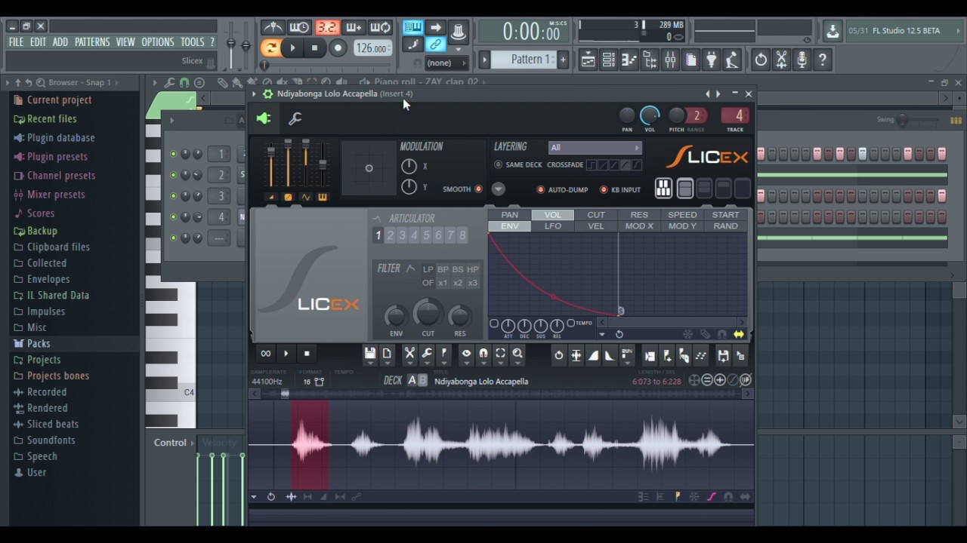The image size is (967, 543).
Task: Open the Playlist window icon
Action: [x=588, y=60]
